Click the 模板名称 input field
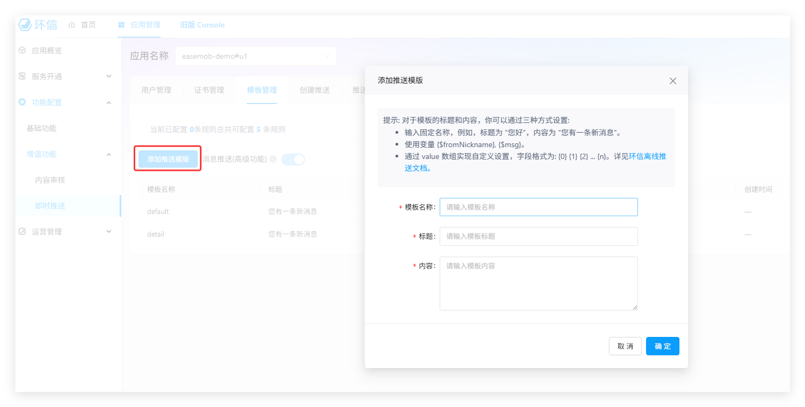 click(x=538, y=207)
